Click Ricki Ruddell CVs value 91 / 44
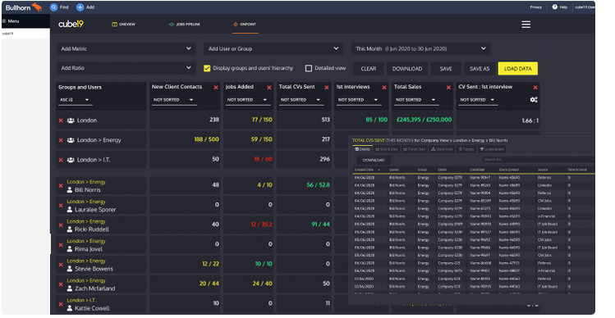615x318 pixels. [320, 225]
